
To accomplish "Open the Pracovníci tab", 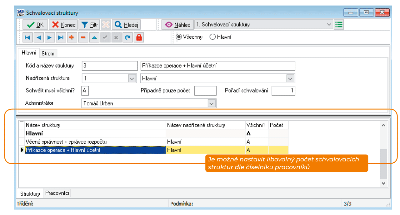I will (x=57, y=193).
